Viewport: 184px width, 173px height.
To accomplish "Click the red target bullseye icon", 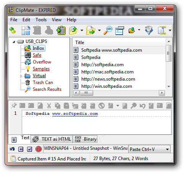I will pyautogui.click(x=39, y=149).
